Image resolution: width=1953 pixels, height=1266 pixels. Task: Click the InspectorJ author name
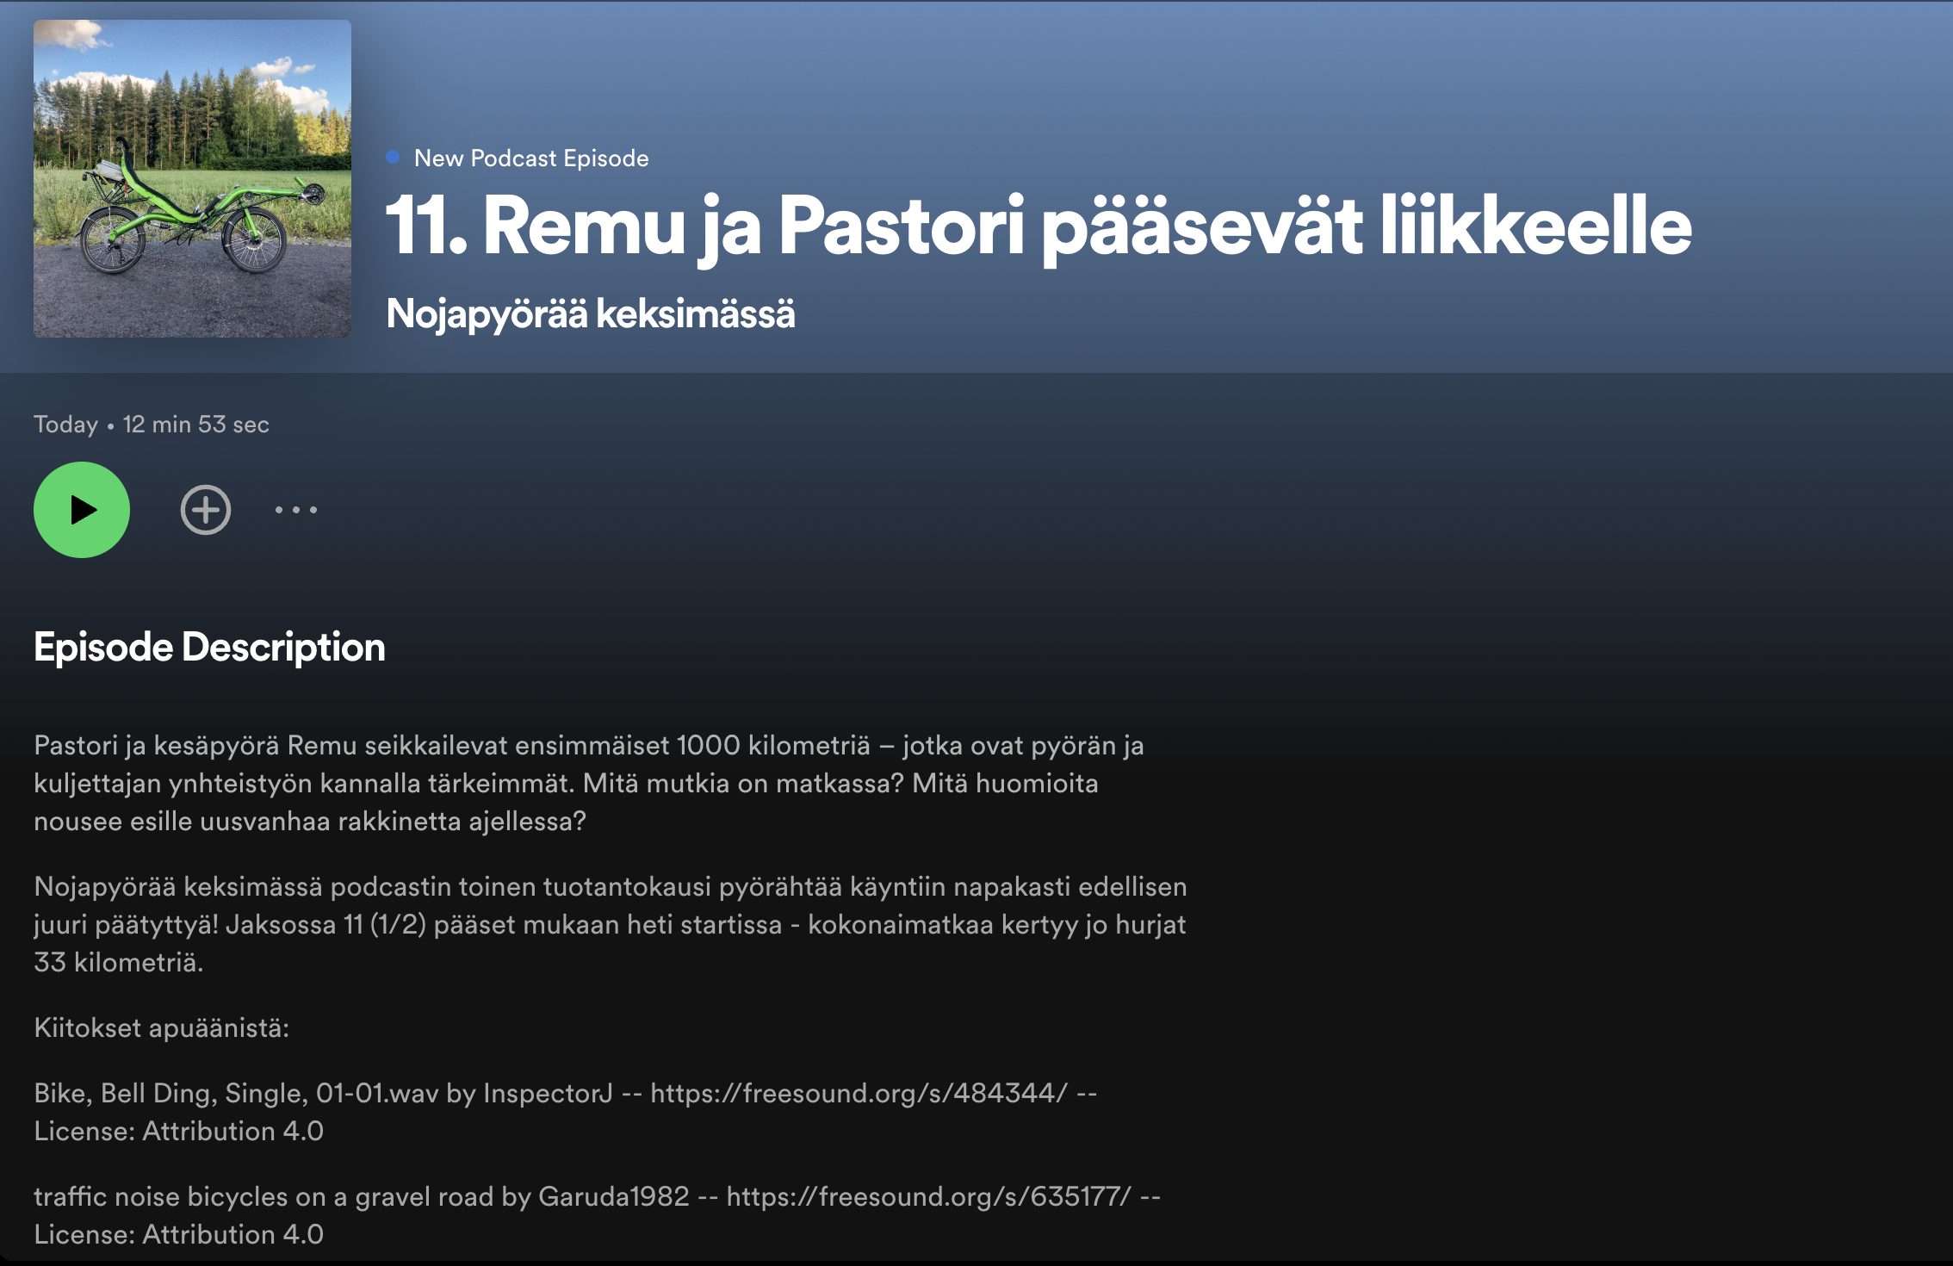548,1093
